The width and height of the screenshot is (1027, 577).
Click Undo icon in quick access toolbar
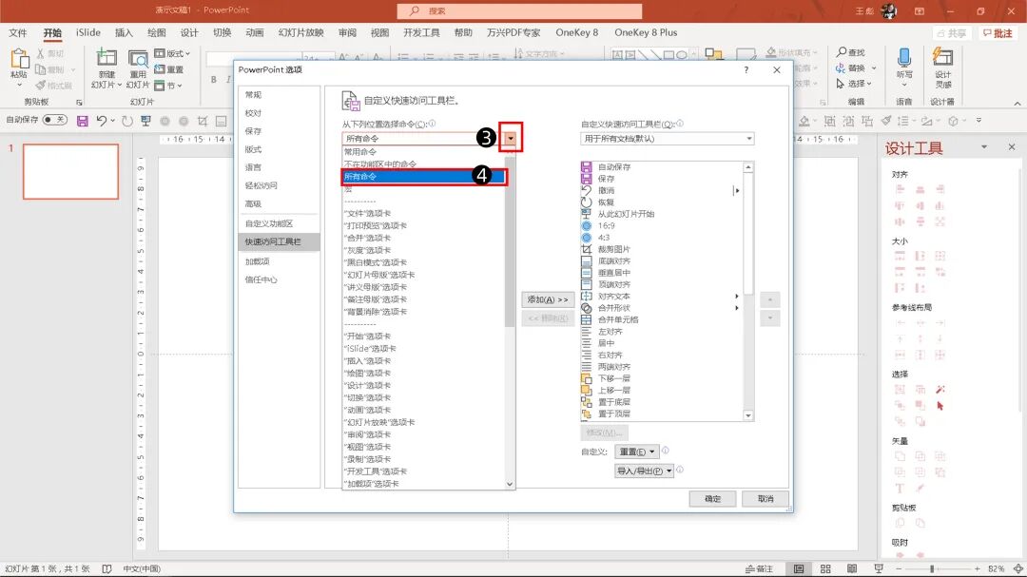pyautogui.click(x=102, y=121)
